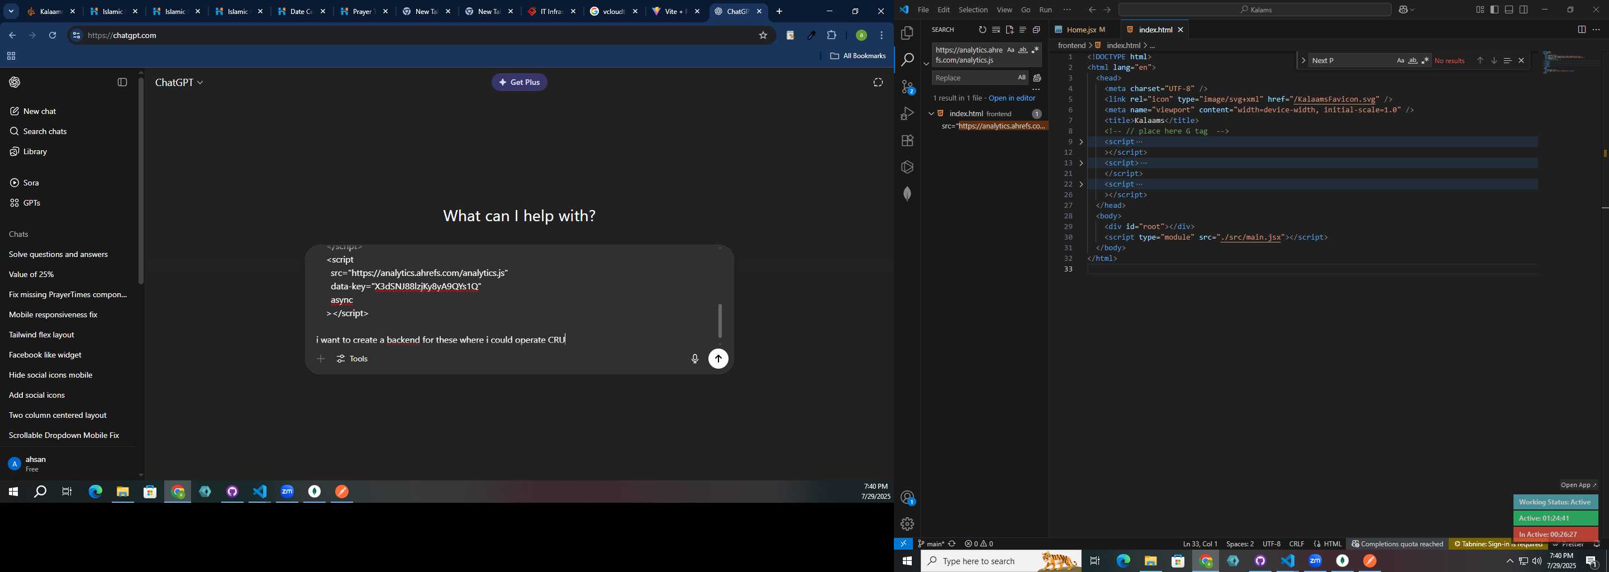
Task: Switch to the Home.jsx editor tab
Action: coord(1081,30)
